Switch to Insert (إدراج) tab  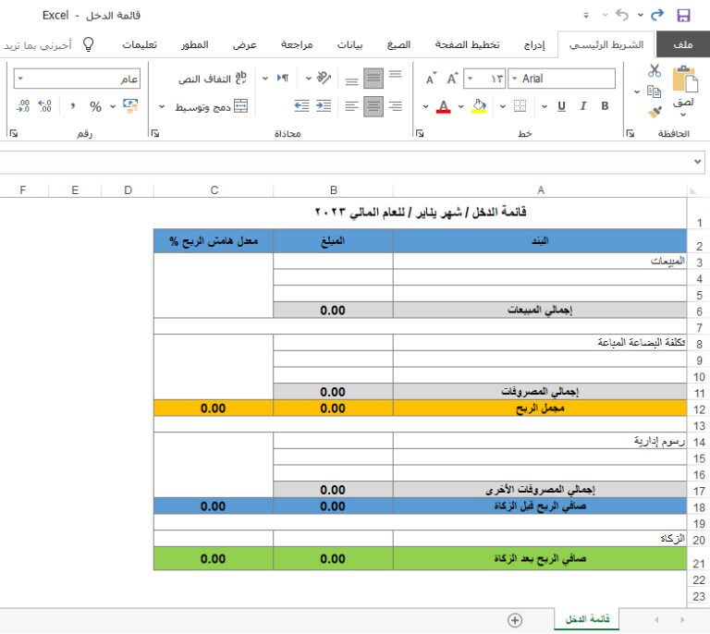pos(534,44)
